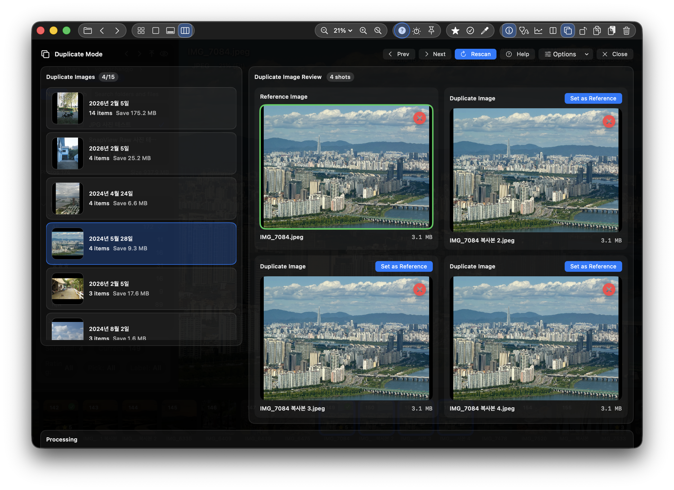674x490 pixels.
Task: Select the 2024년 5월 28일 duplicate group thumbnail
Action: pos(67,243)
